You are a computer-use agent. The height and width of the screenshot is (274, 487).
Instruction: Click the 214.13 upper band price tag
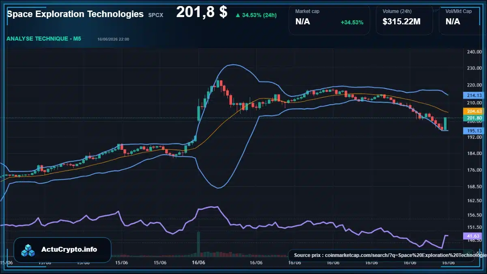(474, 95)
